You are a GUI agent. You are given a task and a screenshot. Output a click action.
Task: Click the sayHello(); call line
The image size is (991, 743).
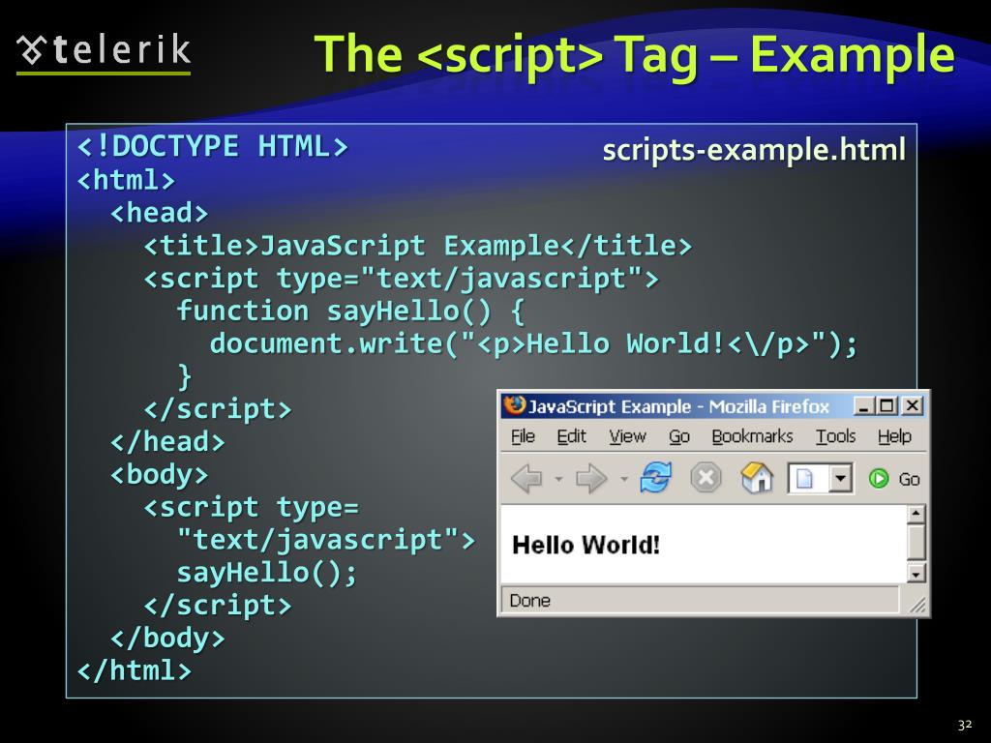[x=267, y=573]
